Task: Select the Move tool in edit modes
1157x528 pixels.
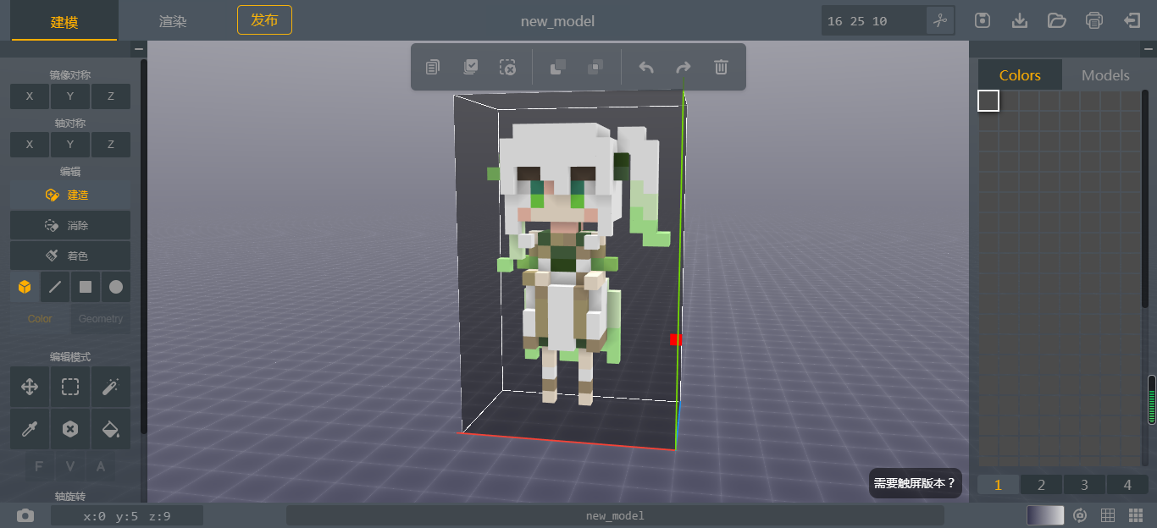Action: point(30,387)
